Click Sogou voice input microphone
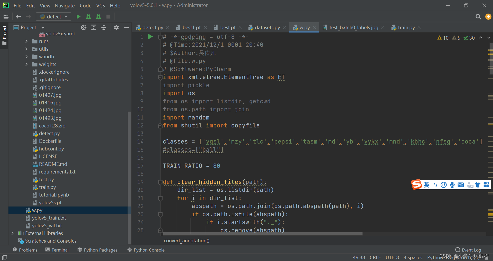 click(x=452, y=185)
